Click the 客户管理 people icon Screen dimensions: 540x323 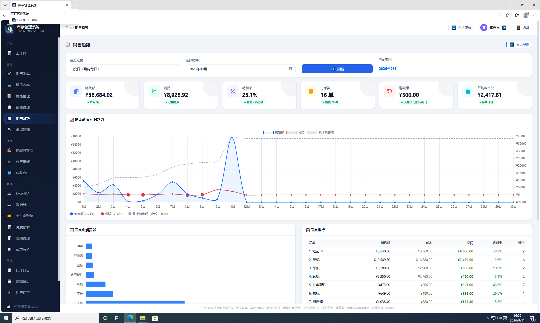[x=9, y=162]
